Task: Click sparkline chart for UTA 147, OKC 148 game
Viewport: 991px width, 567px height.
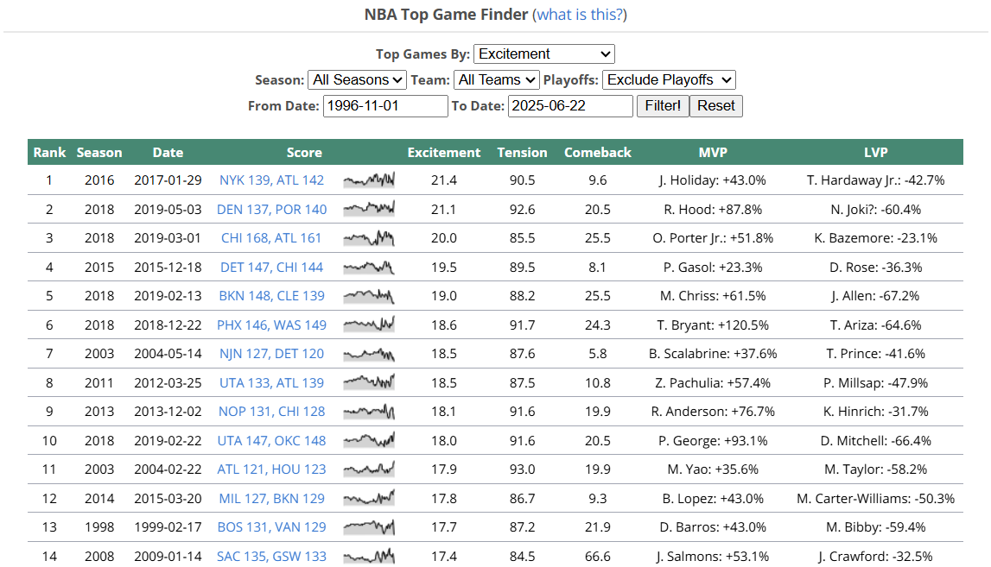Action: (369, 441)
